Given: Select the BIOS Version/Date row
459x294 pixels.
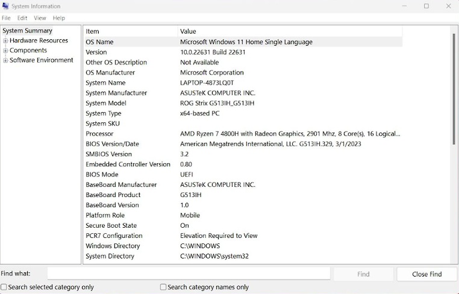Looking at the screenshot, I should 243,144.
